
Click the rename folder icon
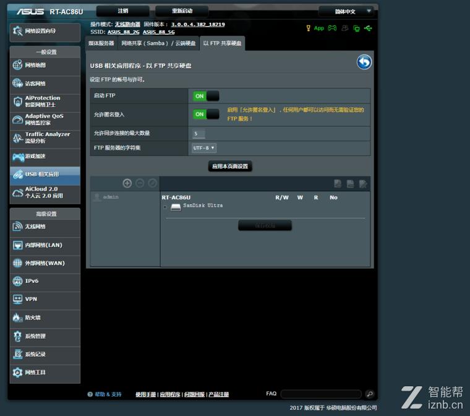pos(362,184)
